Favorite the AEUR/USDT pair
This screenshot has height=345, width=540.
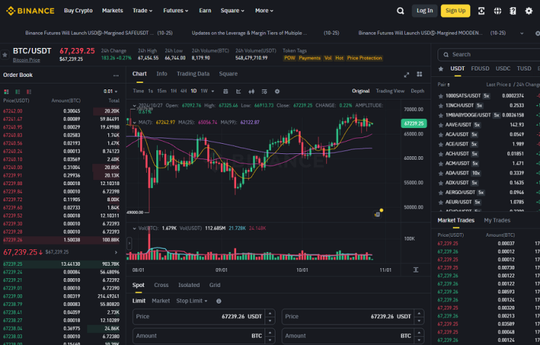click(x=440, y=202)
